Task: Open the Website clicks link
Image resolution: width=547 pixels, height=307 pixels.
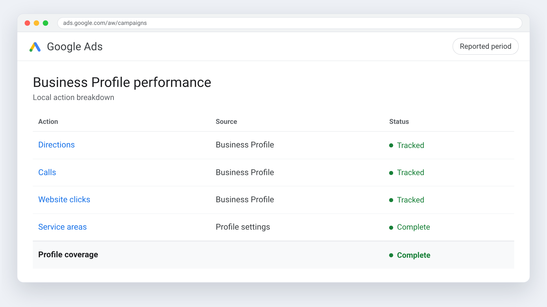Action: pos(64,199)
